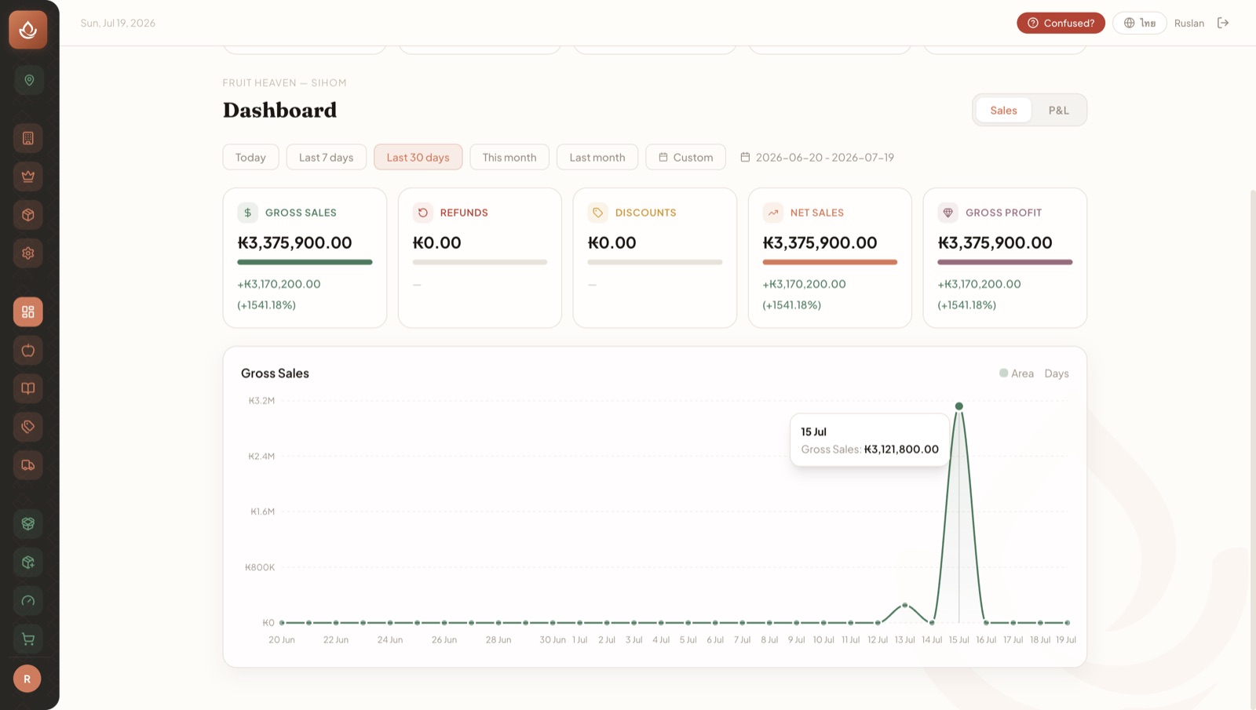This screenshot has height=710, width=1256.
Task: Click the logout icon next to Ruslan
Action: [1223, 23]
